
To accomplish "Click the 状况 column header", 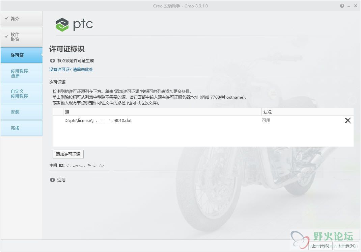I will pos(307,112).
